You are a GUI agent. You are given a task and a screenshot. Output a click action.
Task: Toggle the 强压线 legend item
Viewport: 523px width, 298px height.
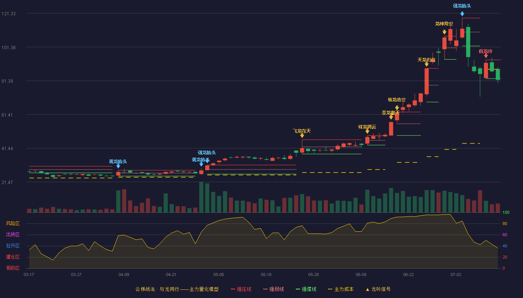click(241, 289)
